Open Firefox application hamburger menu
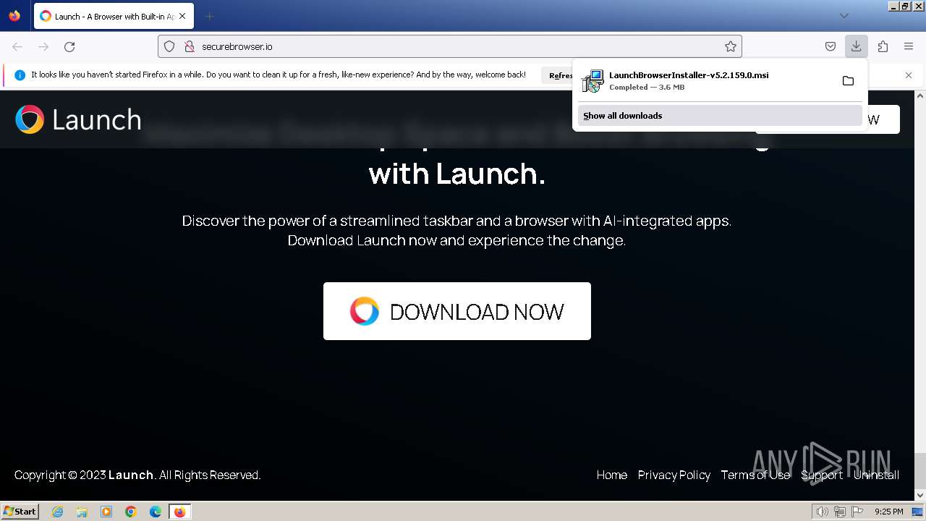This screenshot has width=926, height=521. (x=909, y=46)
